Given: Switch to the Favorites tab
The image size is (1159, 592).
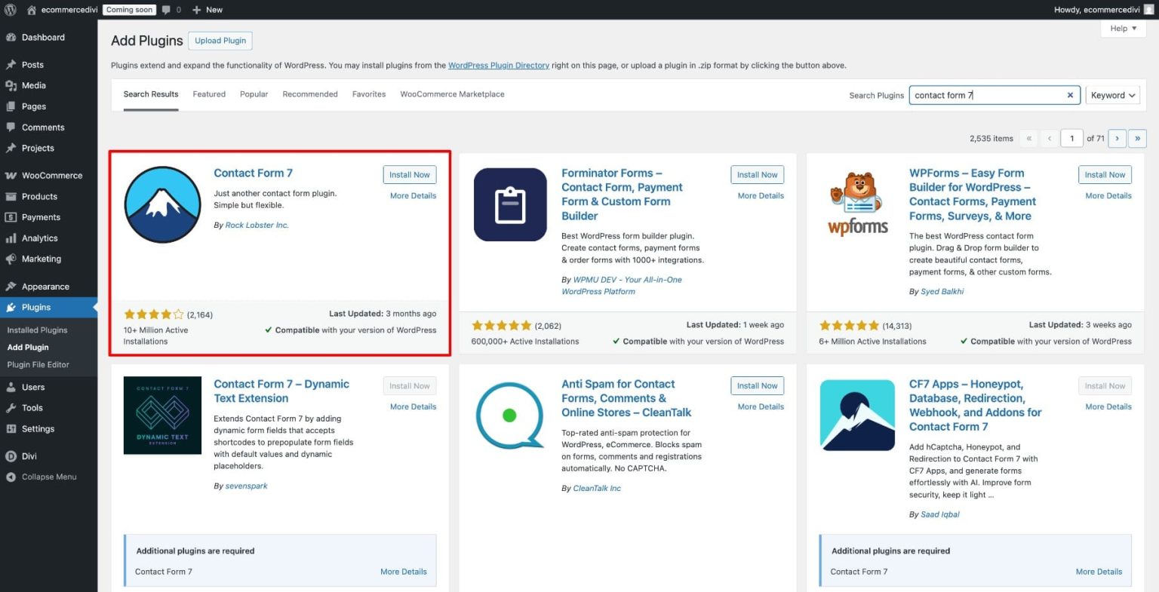Looking at the screenshot, I should (369, 94).
